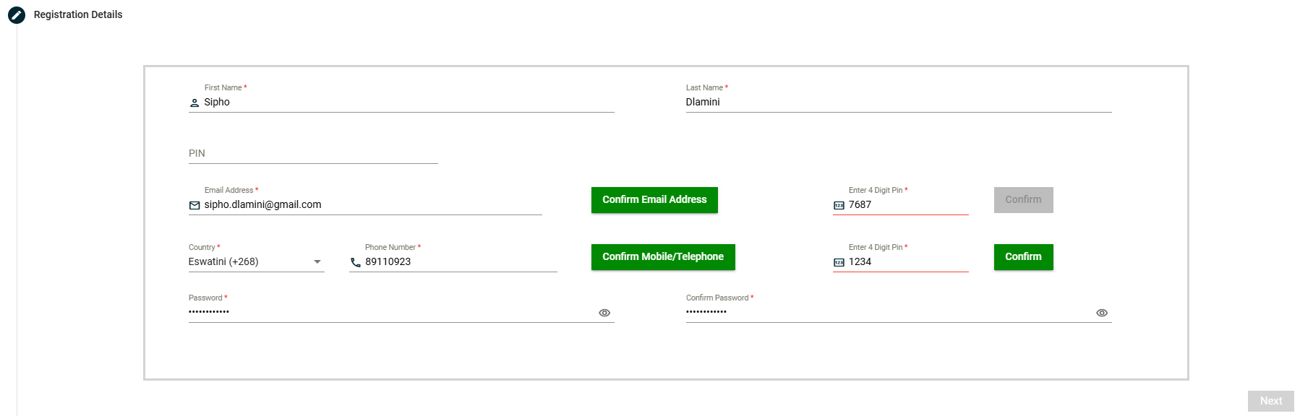Focus the First Name field containing Sipho
This screenshot has height=416, width=1300.
click(x=405, y=103)
